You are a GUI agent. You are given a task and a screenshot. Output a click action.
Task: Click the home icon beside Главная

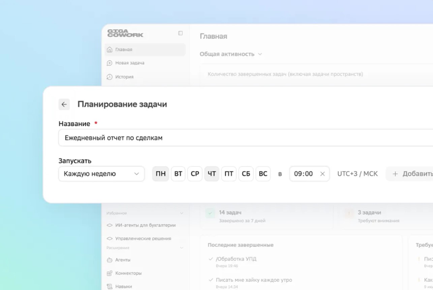click(110, 50)
